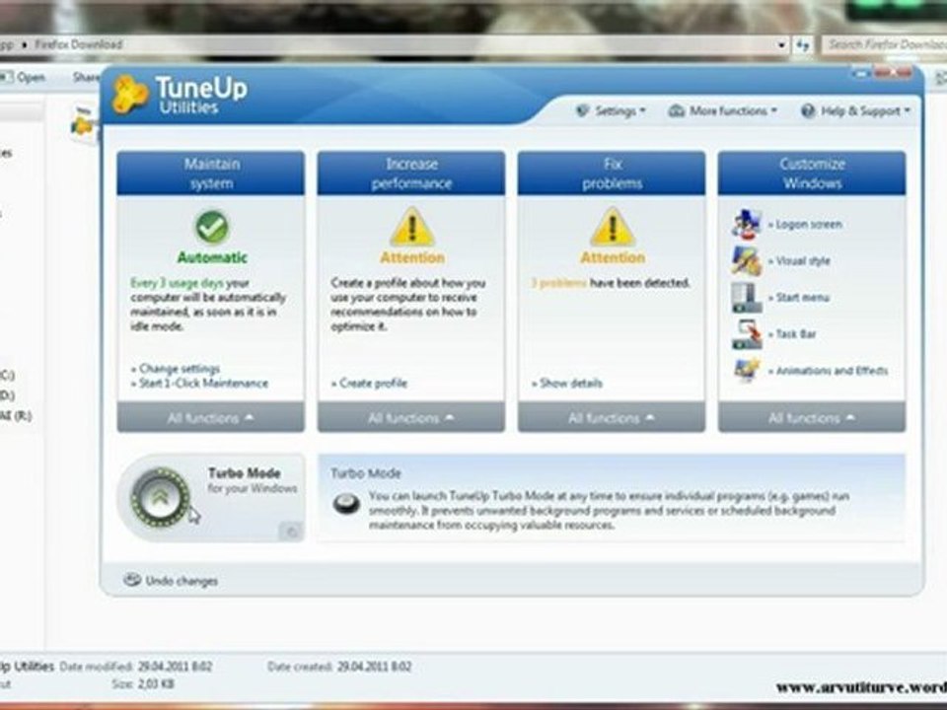Click the green Automatic status text
The image size is (947, 710).
(212, 257)
